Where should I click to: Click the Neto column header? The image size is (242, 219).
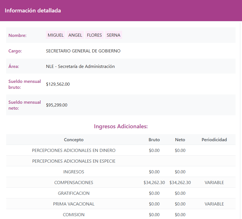180,140
